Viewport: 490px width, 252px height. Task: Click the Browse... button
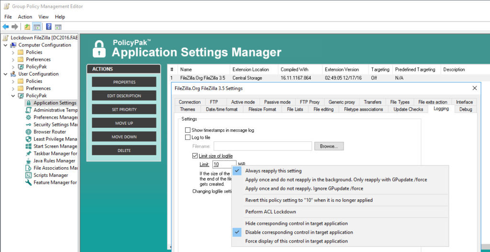pyautogui.click(x=329, y=146)
